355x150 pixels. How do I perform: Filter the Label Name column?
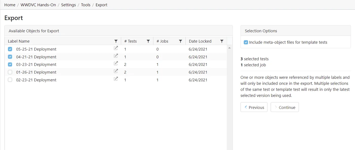[116, 41]
